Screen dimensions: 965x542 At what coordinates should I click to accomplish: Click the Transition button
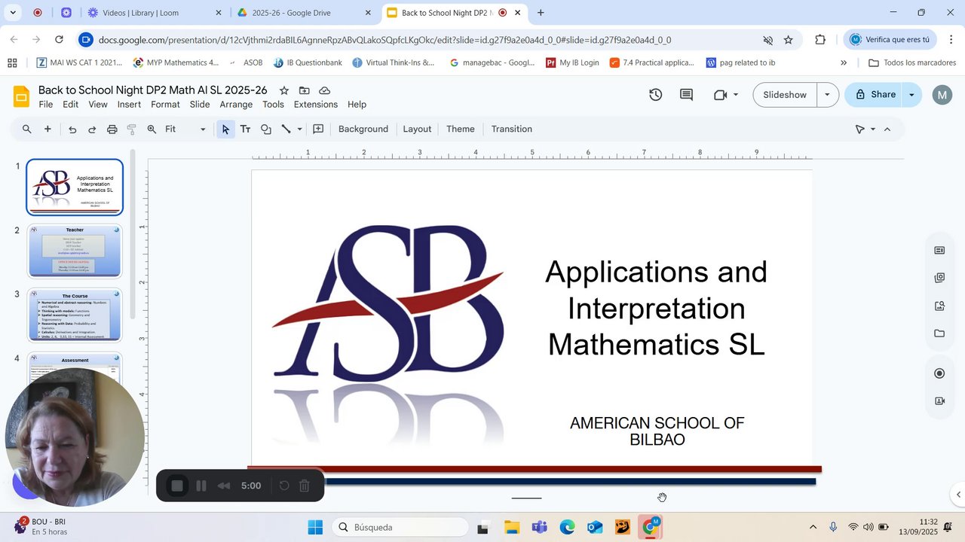[512, 129]
